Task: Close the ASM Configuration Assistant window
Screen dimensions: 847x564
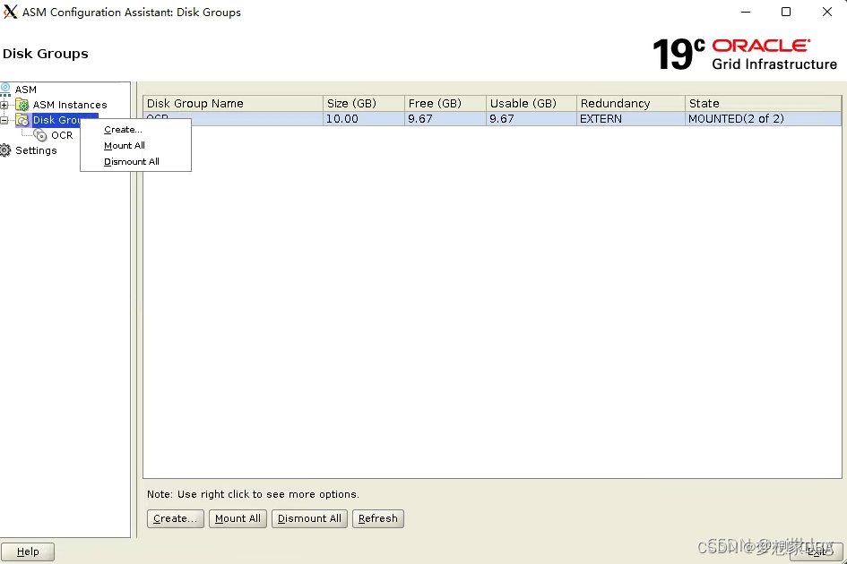Action: point(827,12)
